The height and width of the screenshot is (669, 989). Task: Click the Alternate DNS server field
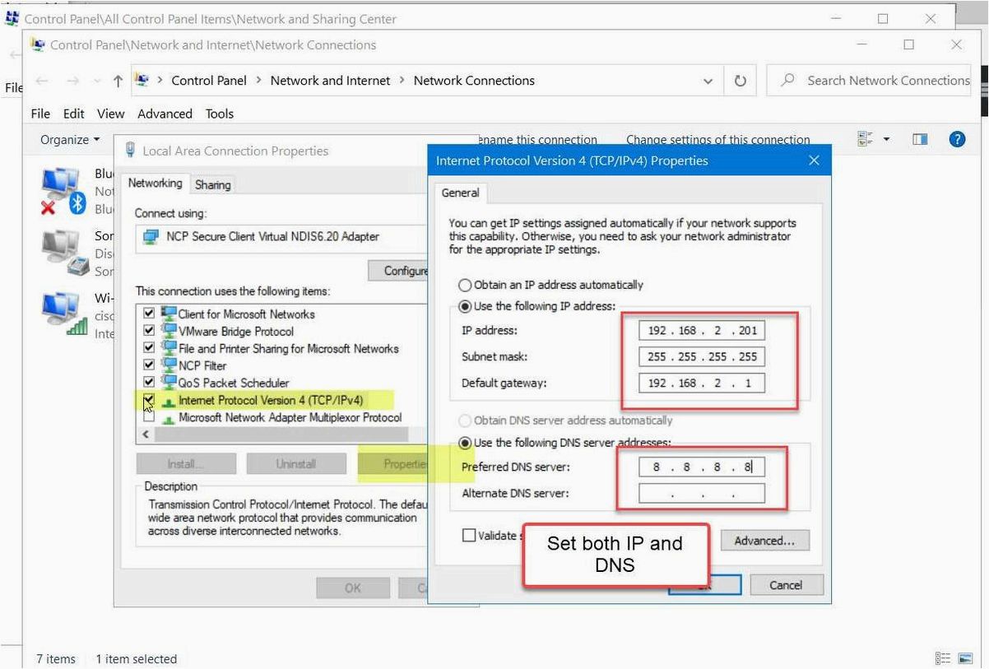(x=702, y=494)
